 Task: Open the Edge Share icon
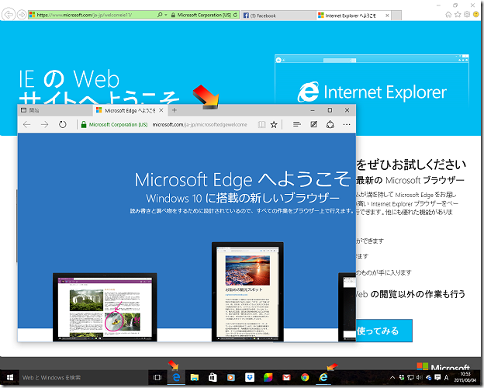330,124
